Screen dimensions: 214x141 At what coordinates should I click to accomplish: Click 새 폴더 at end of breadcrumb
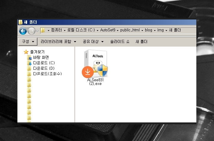(x=175, y=30)
